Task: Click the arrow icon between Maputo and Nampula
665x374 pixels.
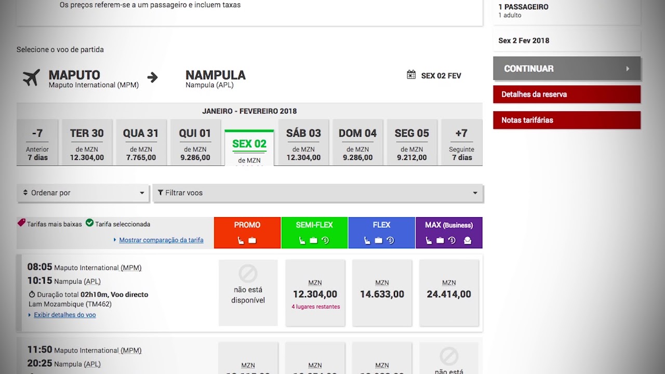Action: click(152, 77)
